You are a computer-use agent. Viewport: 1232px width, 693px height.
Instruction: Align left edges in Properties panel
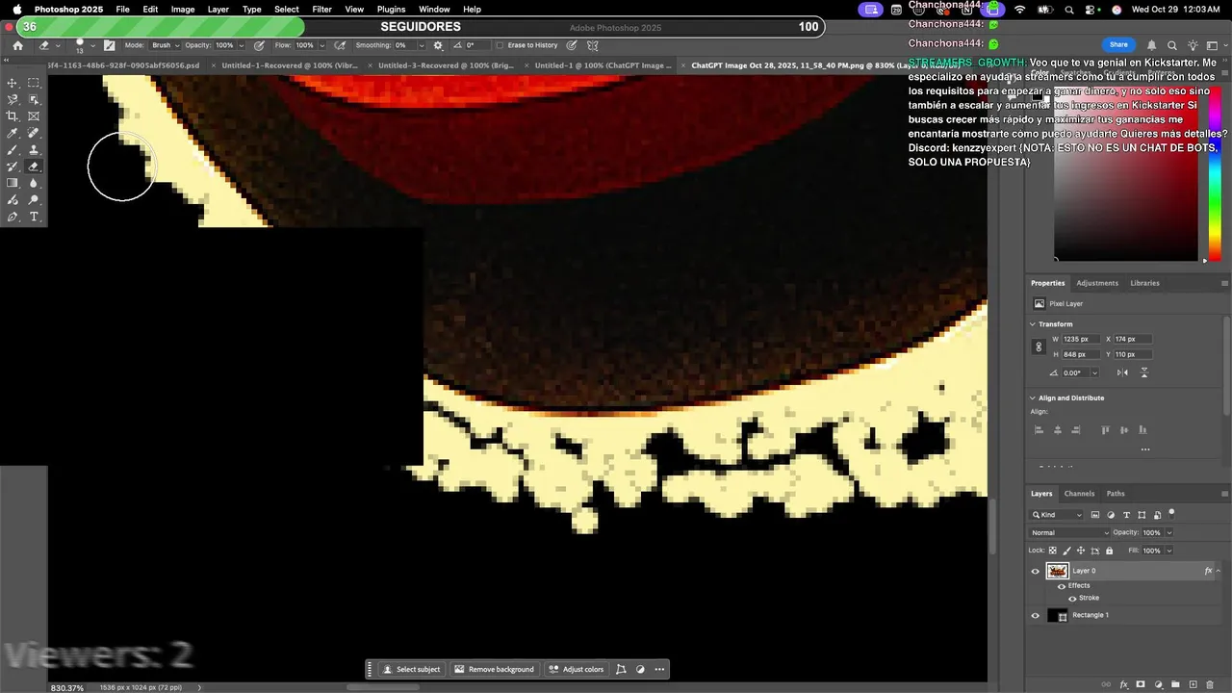(x=1039, y=430)
